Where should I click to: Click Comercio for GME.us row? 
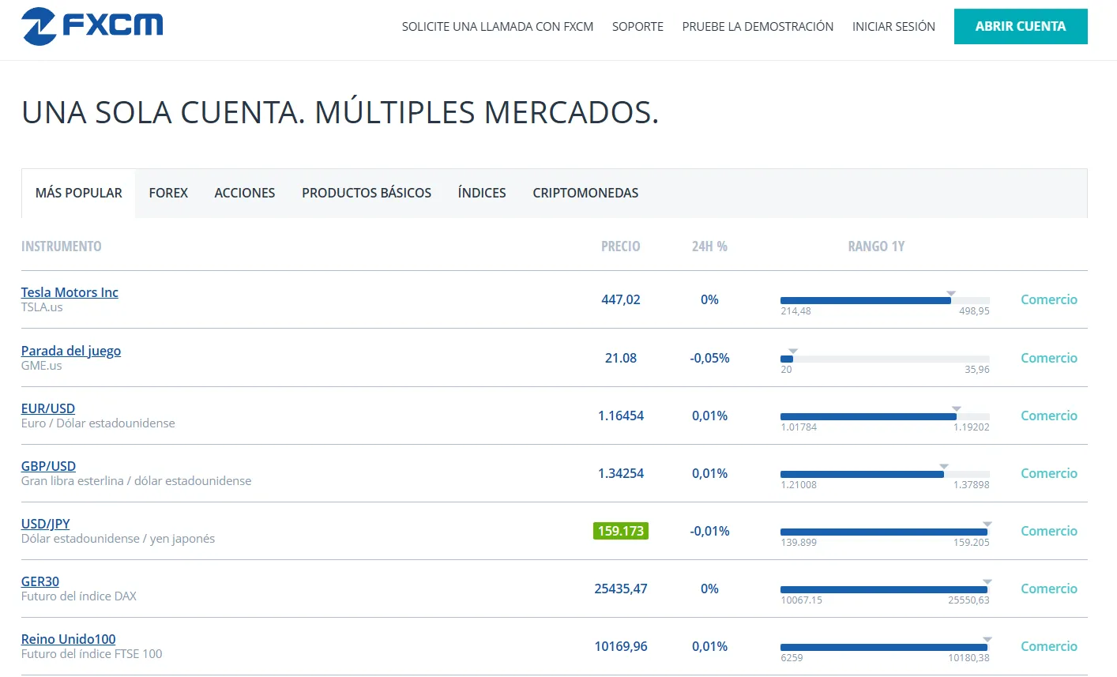(1048, 358)
